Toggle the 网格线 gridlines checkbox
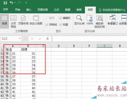Image resolution: width=127 pixels, height=99 pixels. point(47,25)
